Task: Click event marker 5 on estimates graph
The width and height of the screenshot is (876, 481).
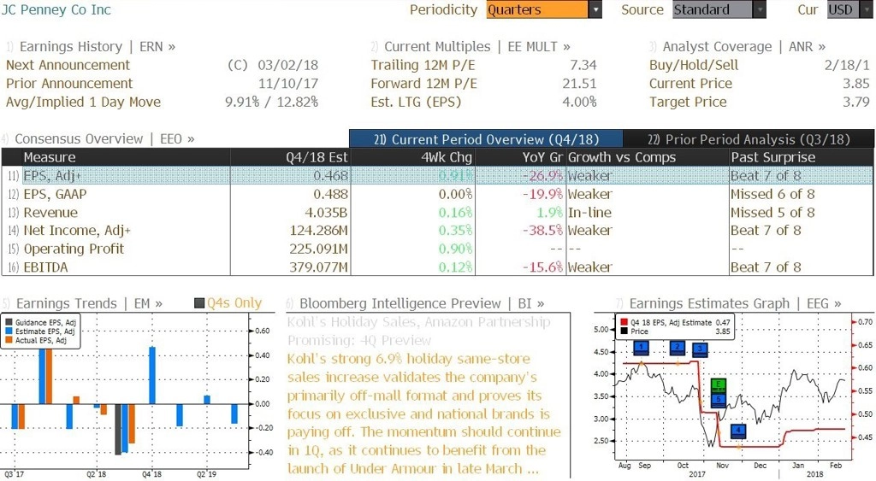Action: coord(719,400)
